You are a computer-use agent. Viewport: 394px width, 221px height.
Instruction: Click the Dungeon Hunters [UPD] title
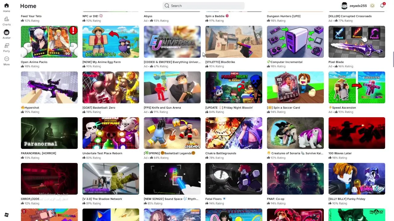[x=283, y=16]
